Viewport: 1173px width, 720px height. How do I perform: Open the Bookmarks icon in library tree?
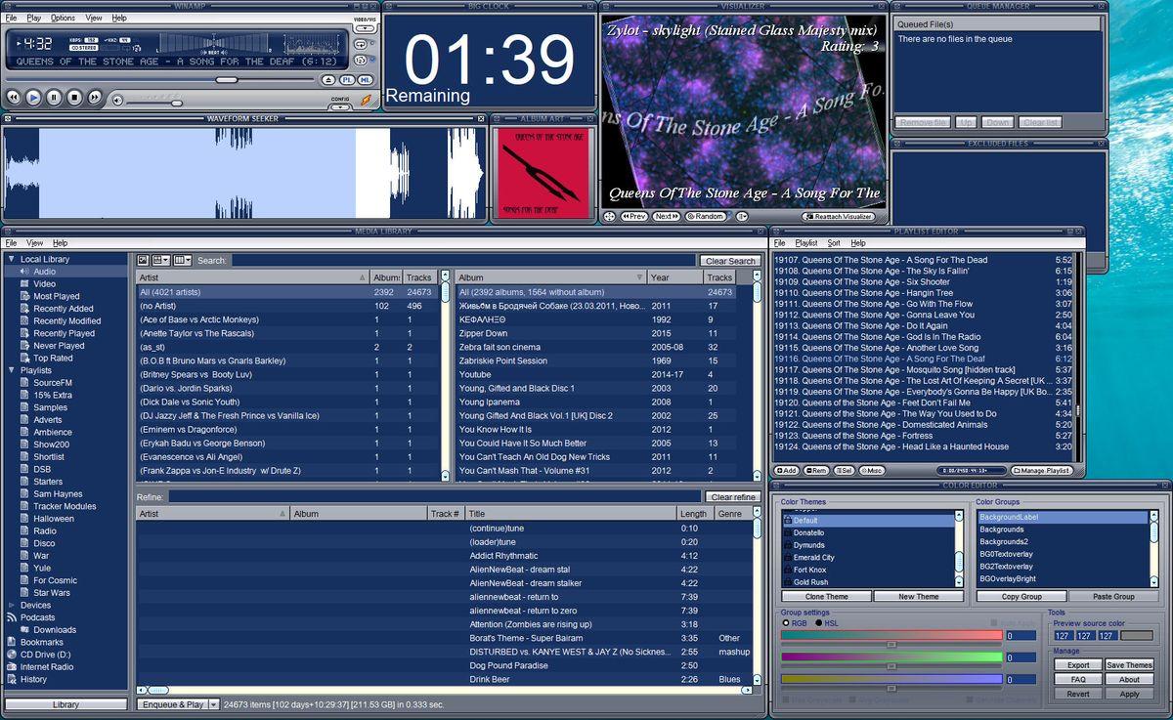pos(12,642)
